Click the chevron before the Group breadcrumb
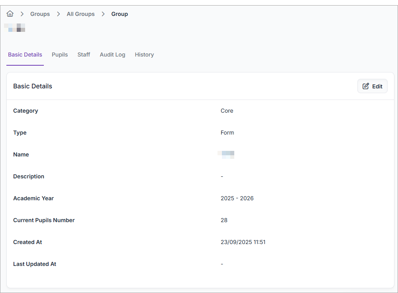The width and height of the screenshot is (398, 293). click(x=103, y=14)
